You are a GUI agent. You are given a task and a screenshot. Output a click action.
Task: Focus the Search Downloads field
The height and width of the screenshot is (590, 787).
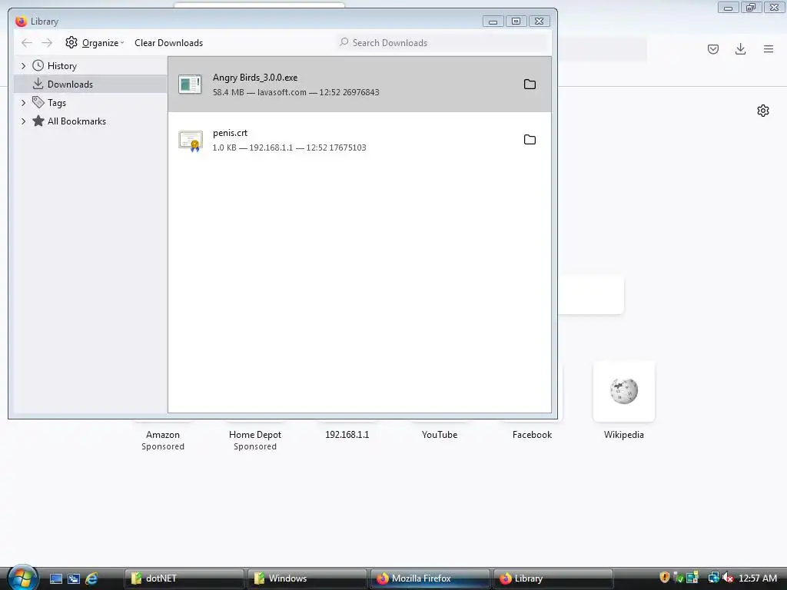coord(443,43)
